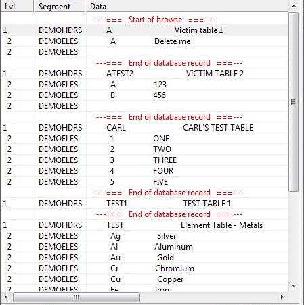
Task: Select the Silver element row
Action: coord(144,236)
